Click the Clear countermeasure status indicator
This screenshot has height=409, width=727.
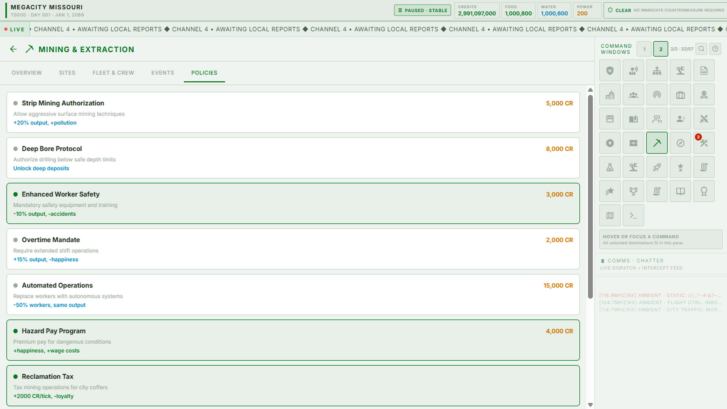click(665, 10)
